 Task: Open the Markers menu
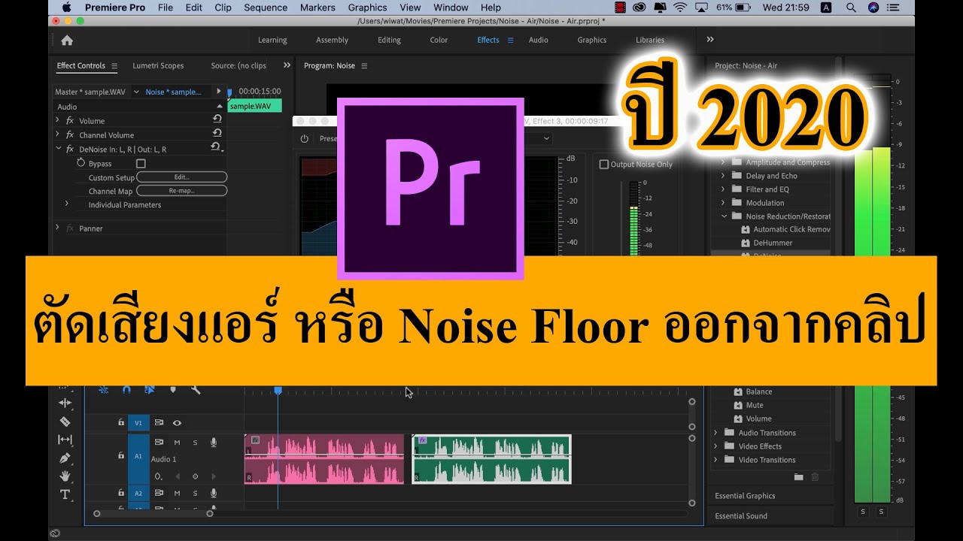point(317,8)
